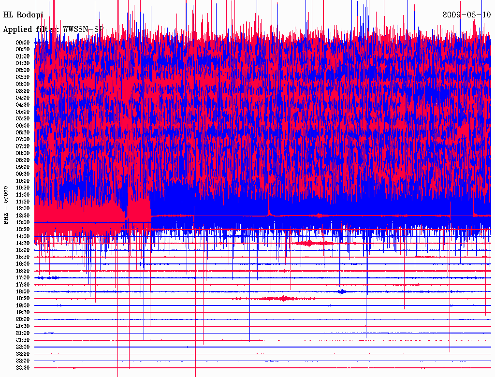Viewport: 495px width, 377px height.
Task: Select the 02:00 time row label
Action: pos(23,70)
